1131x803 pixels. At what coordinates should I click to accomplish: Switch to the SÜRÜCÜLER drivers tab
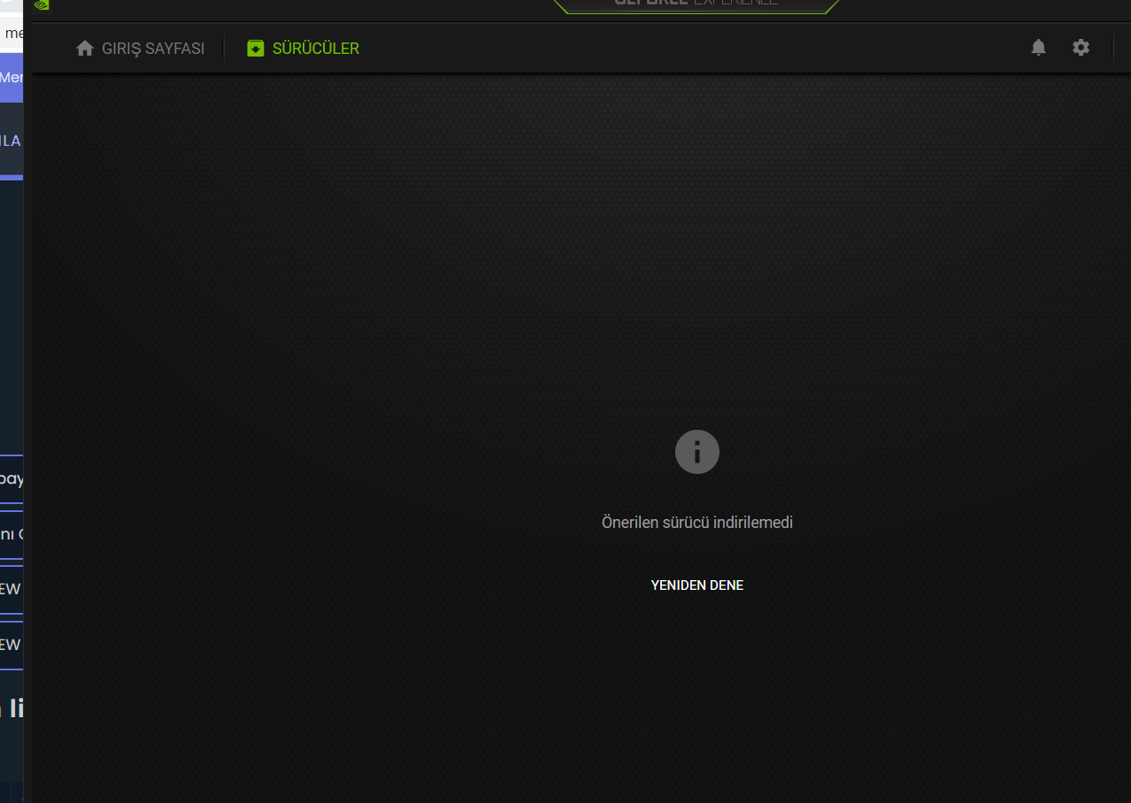coord(303,49)
